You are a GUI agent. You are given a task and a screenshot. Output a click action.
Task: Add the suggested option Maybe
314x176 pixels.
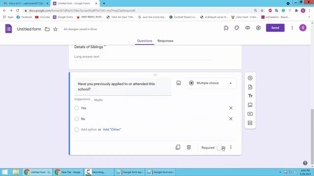coord(98,100)
